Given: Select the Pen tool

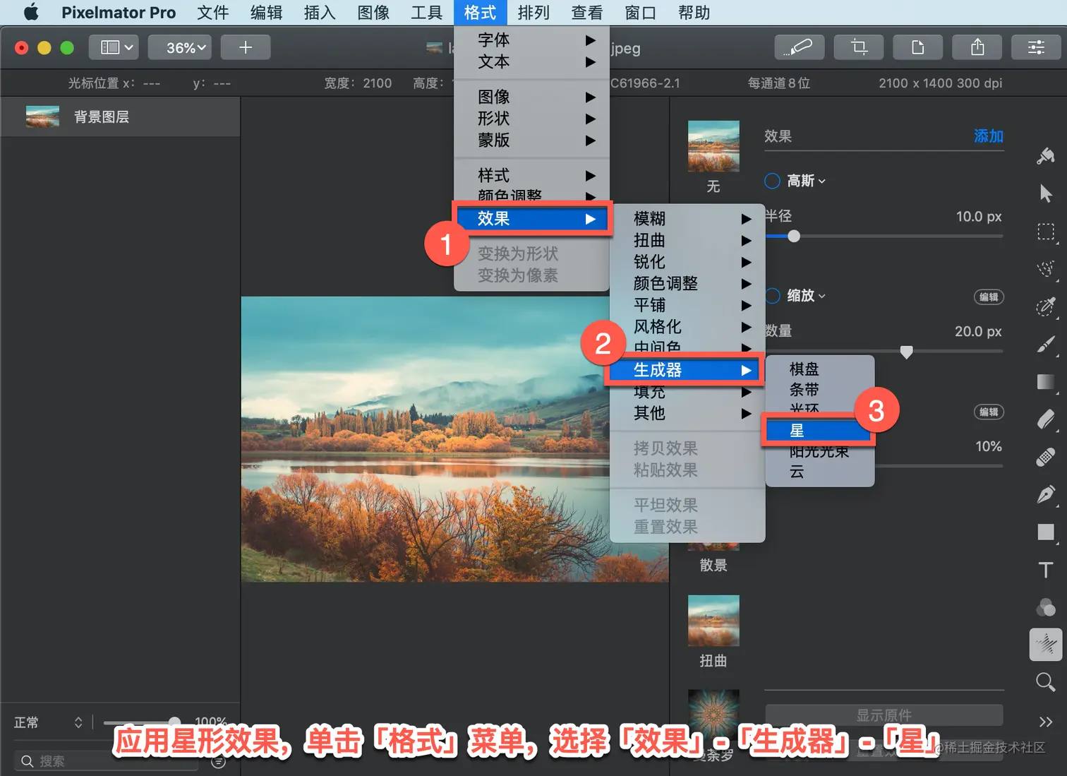Looking at the screenshot, I should point(1046,494).
